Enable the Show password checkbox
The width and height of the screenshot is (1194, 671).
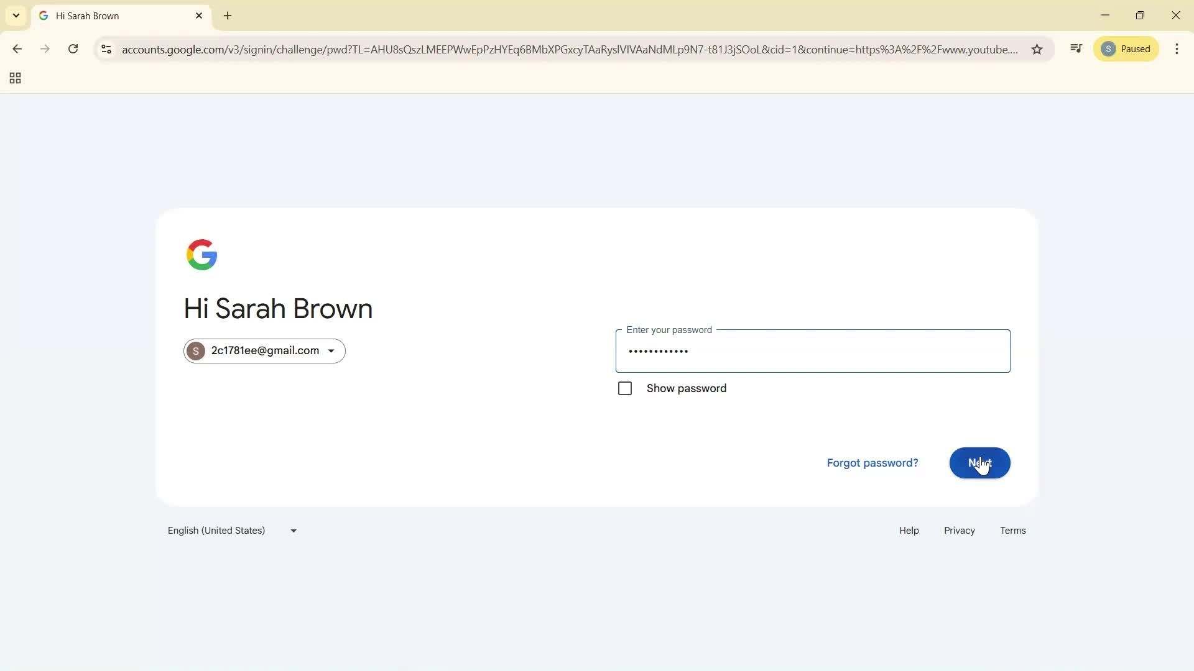pos(625,388)
